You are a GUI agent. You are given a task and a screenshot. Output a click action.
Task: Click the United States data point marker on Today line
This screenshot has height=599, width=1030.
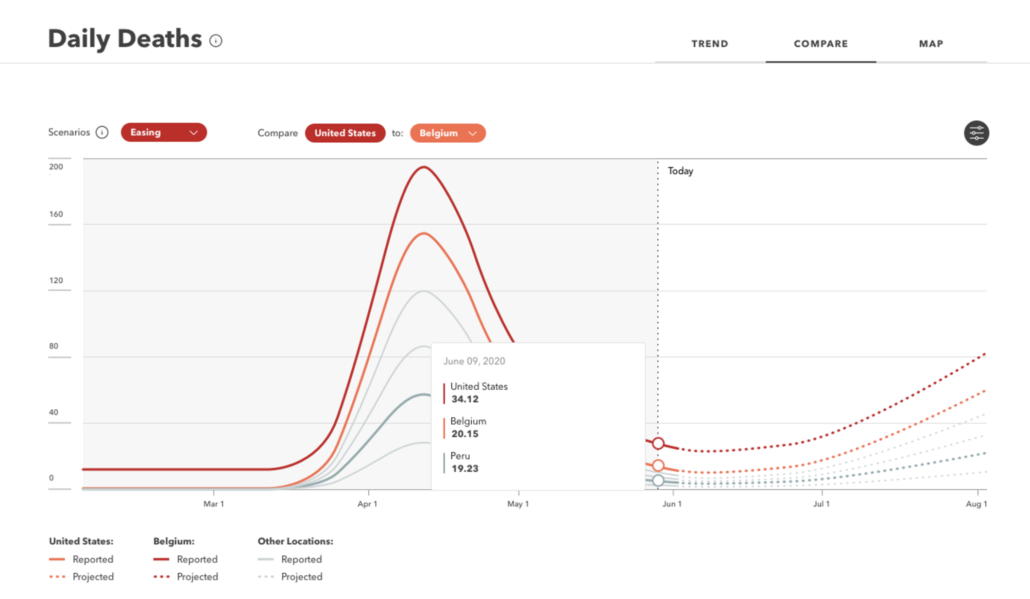[x=659, y=442]
